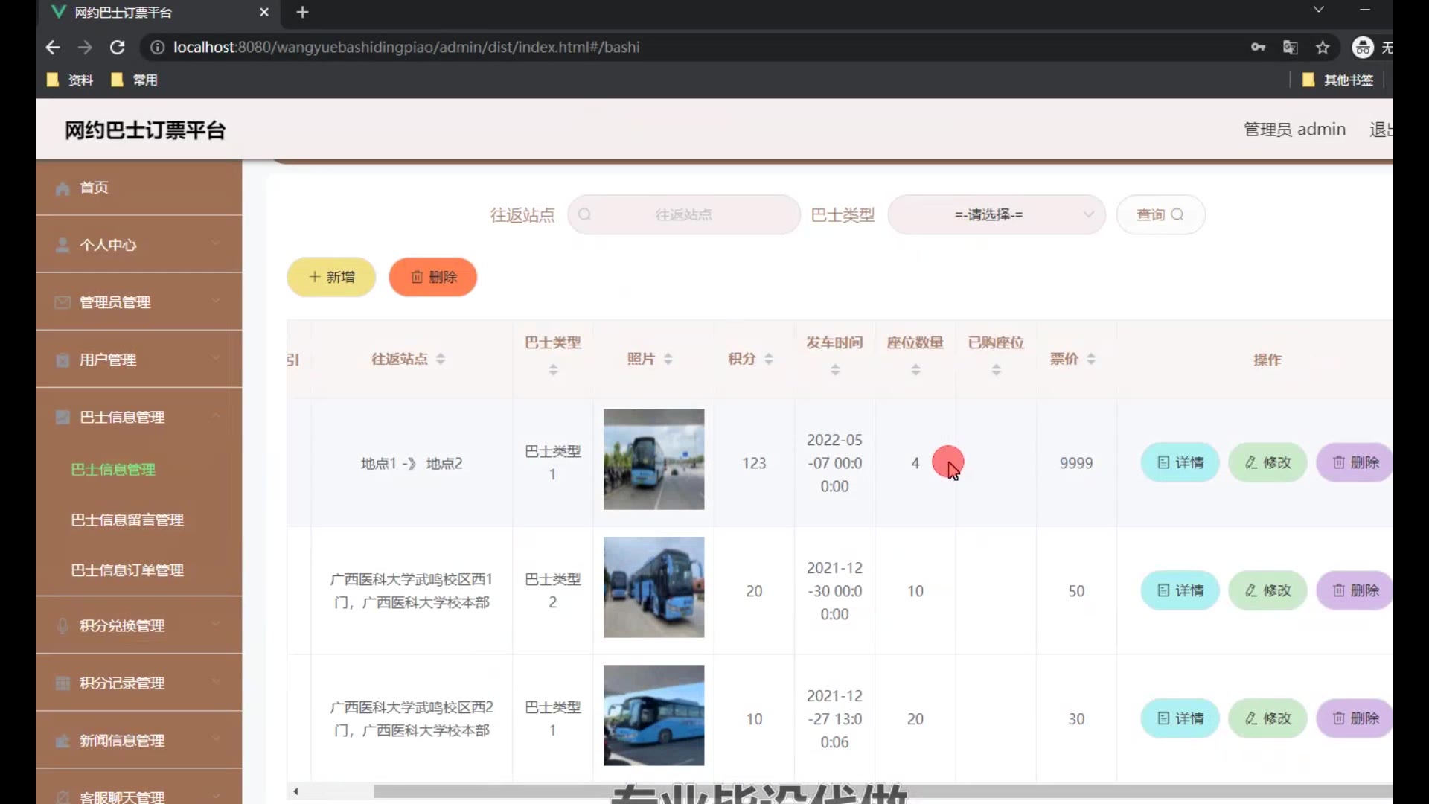This screenshot has width=1429, height=804.
Task: Click 删除 for 地点1 row
Action: click(1354, 462)
